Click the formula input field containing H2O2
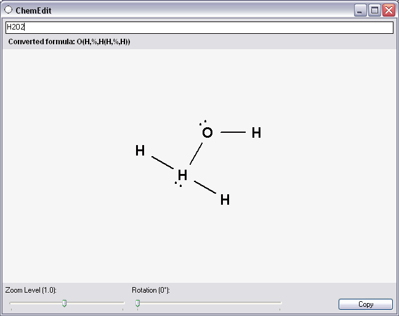This screenshot has height=316, width=399. click(199, 27)
